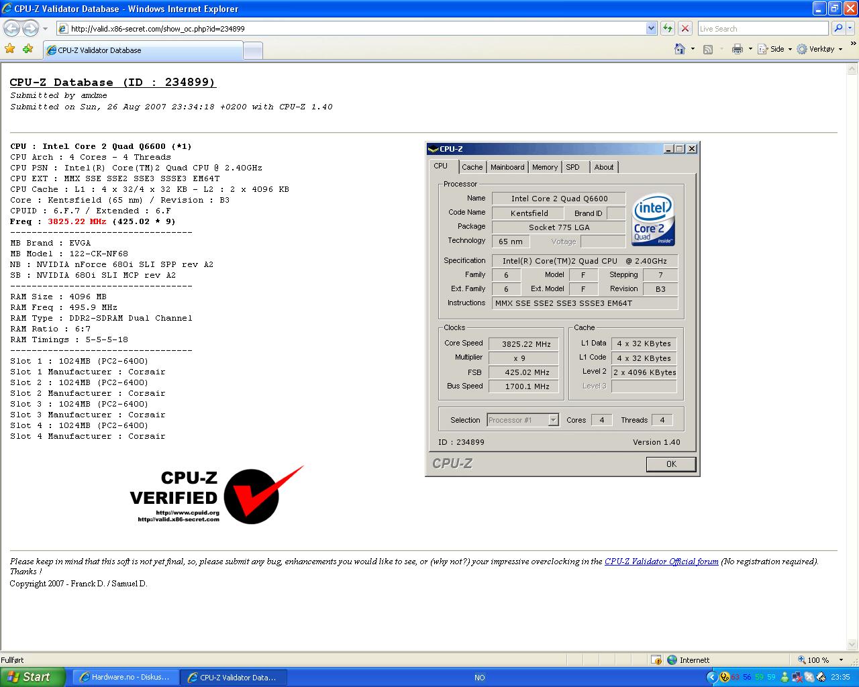The image size is (859, 687).
Task: Click the red 3825.22 MHz frequency text
Action: [x=77, y=221]
